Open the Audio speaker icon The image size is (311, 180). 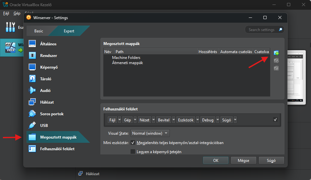[32, 90]
